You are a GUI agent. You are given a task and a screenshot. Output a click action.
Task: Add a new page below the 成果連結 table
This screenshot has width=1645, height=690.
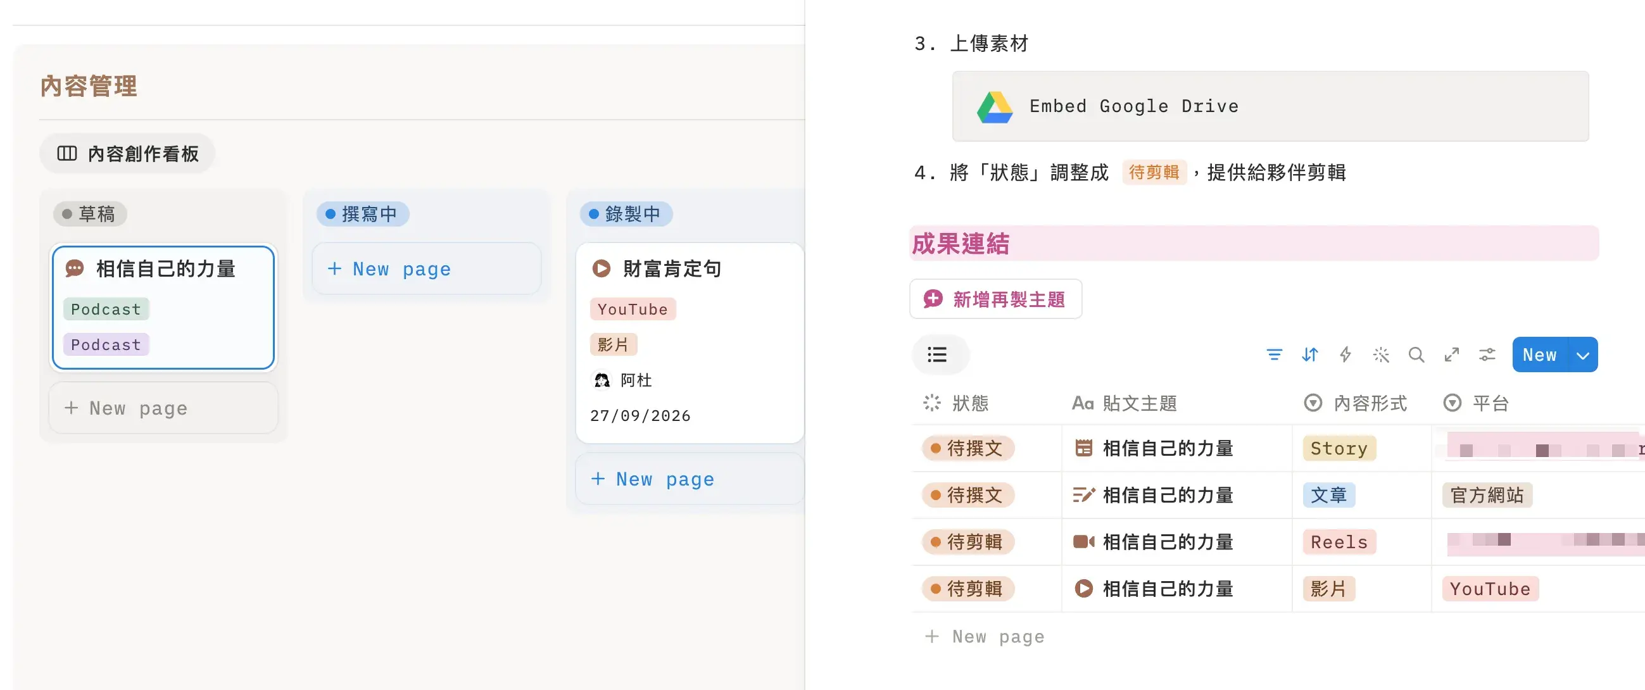pyautogui.click(x=985, y=636)
